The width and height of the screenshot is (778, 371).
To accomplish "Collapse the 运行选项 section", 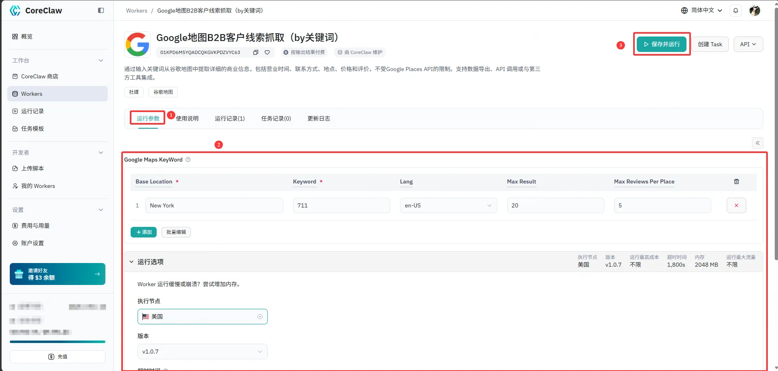I will [131, 262].
